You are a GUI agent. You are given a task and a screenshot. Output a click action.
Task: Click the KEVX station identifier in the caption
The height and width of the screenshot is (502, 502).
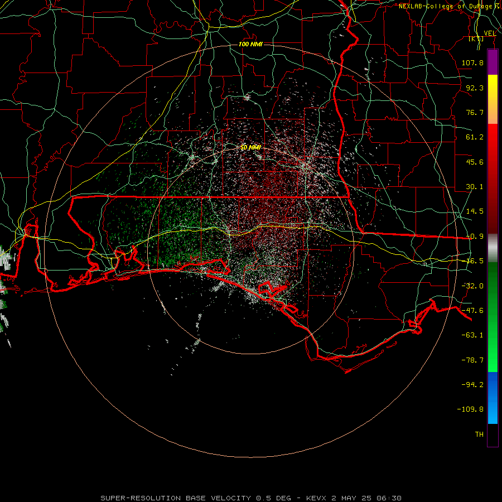(317, 498)
